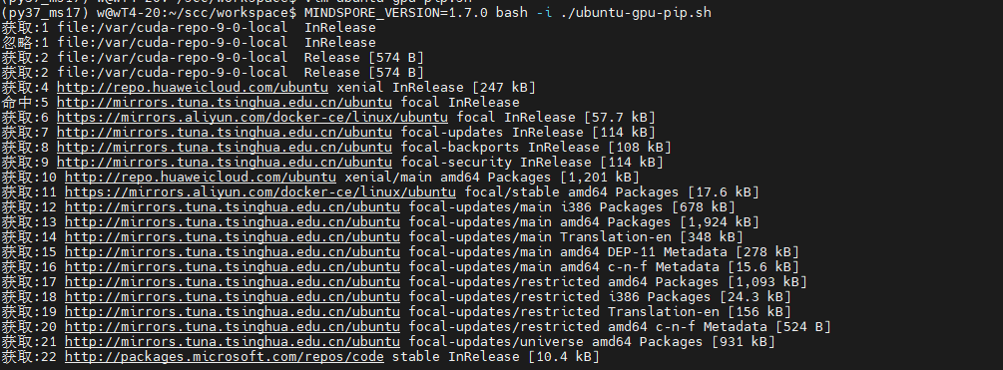Screen dimensions: 1003x370
Task: Open tuna link on focal-backports InRelease line
Action: pyautogui.click(x=225, y=148)
